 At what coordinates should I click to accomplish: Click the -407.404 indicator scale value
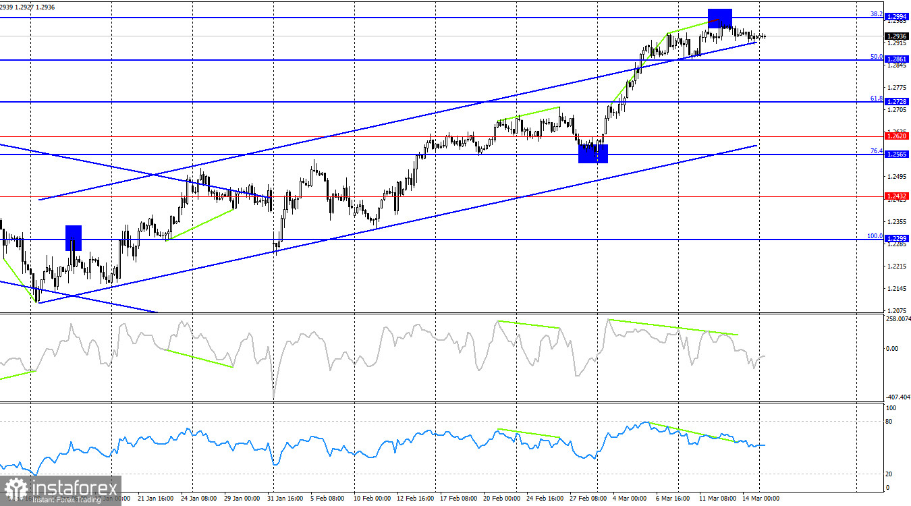pyautogui.click(x=898, y=397)
